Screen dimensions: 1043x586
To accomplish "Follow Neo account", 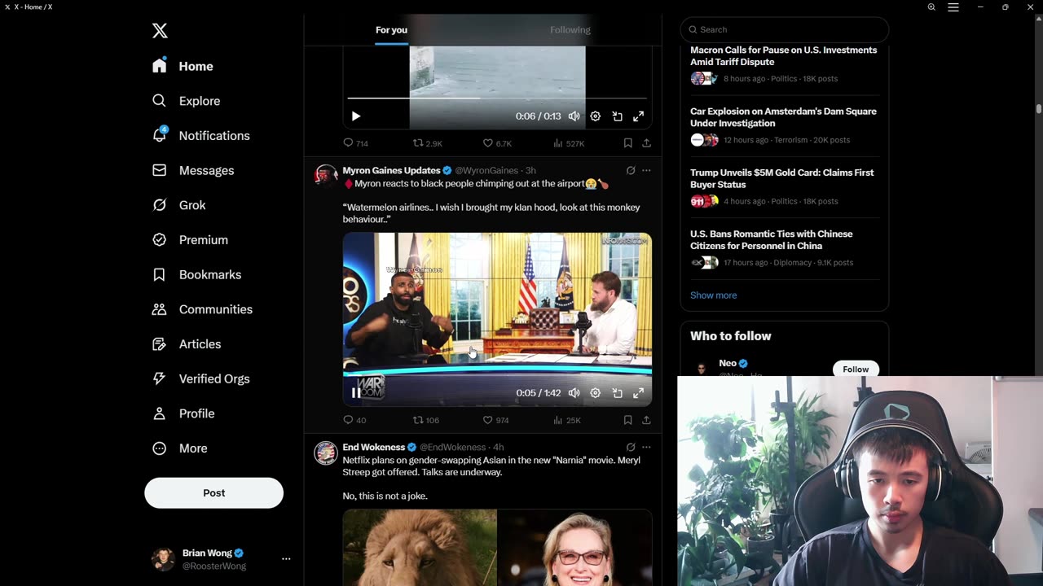I will [x=856, y=370].
